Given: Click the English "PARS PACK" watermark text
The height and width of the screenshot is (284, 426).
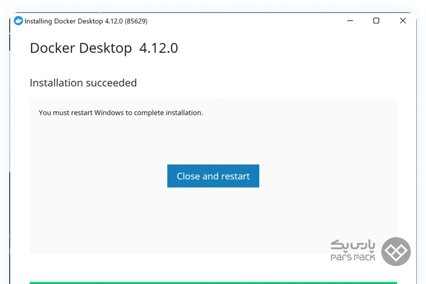Looking at the screenshot, I should [x=353, y=257].
